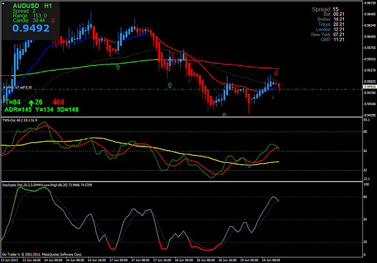Screen dimensions: 377x263
Task: Click the Y=134 value
Action: (44, 110)
